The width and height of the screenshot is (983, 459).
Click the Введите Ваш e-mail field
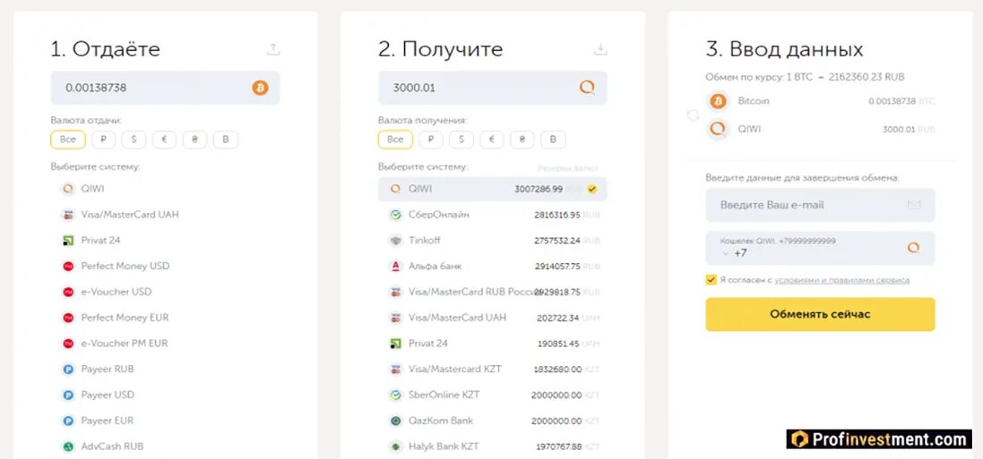tap(820, 205)
